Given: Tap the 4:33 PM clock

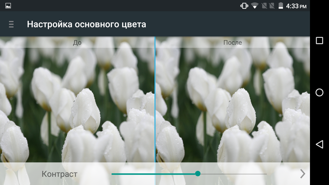Looking at the screenshot, I should (296, 6).
